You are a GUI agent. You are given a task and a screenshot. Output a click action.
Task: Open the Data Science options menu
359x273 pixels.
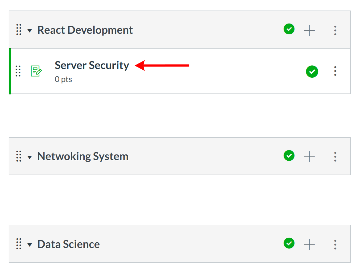pos(335,245)
